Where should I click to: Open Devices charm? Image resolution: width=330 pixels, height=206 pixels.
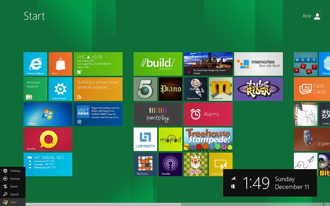tap(13, 179)
